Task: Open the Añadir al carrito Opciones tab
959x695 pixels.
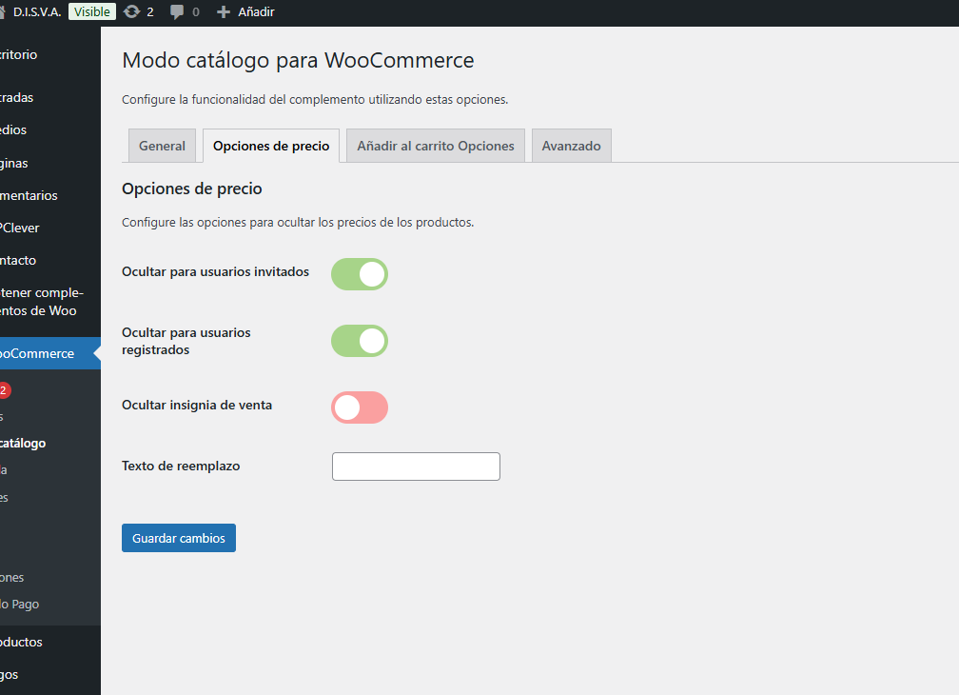Action: [436, 146]
